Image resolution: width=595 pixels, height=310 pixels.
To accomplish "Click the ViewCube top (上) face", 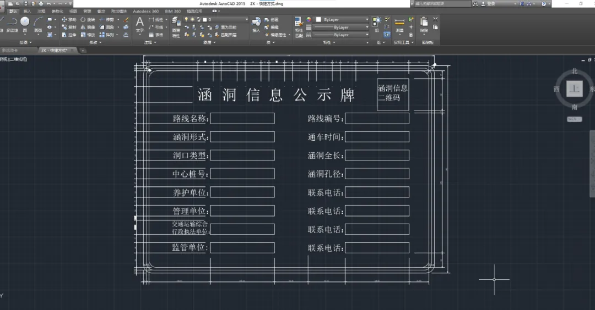I will [x=574, y=89].
